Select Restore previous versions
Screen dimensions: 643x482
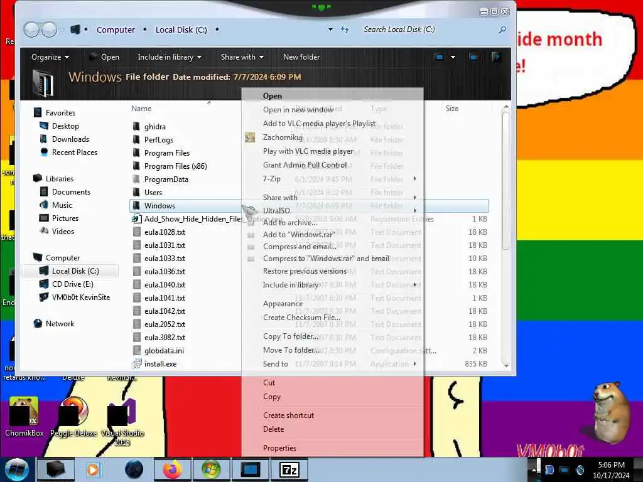pos(305,271)
